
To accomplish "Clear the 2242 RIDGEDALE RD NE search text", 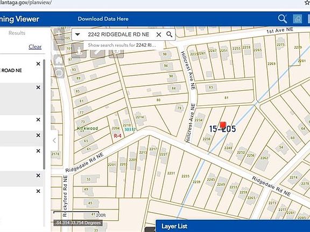I will click(x=159, y=34).
